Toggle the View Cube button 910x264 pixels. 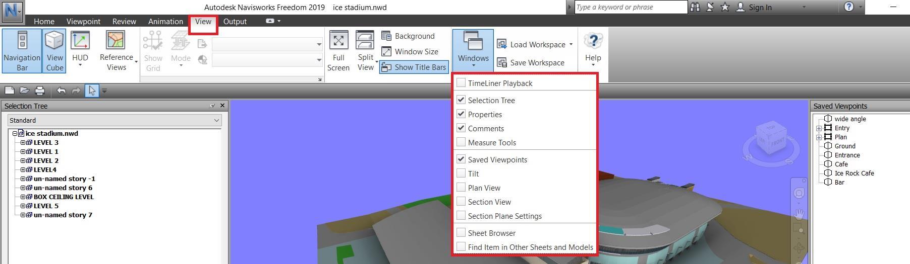pos(54,51)
